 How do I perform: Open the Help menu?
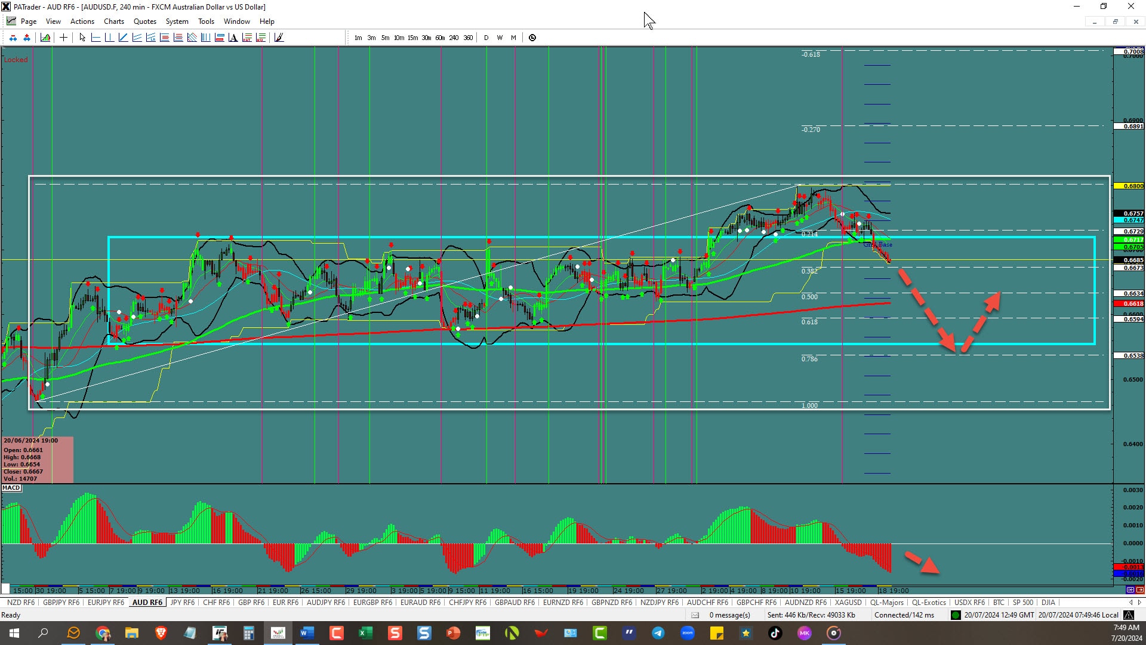(267, 21)
